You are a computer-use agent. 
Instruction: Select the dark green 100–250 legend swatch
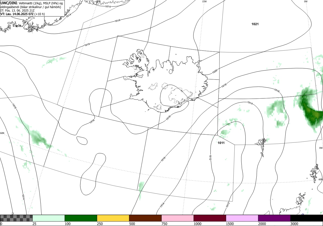[x=81, y=218]
